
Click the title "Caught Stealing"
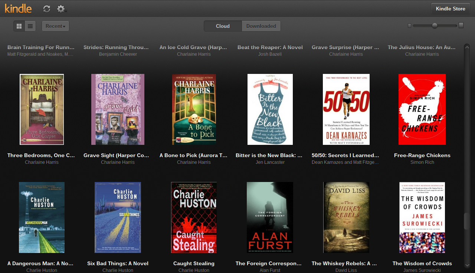tap(194, 263)
